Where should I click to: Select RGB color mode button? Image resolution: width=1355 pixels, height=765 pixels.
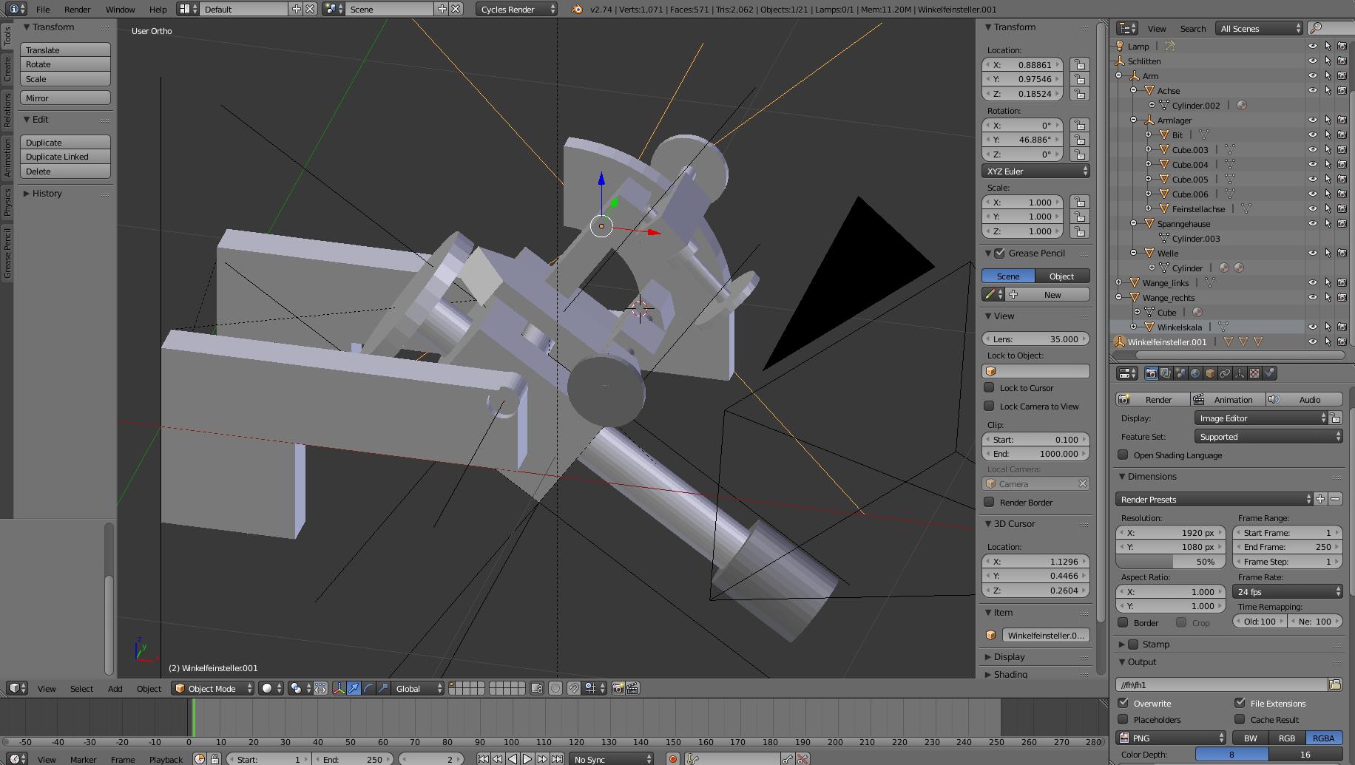pos(1287,738)
